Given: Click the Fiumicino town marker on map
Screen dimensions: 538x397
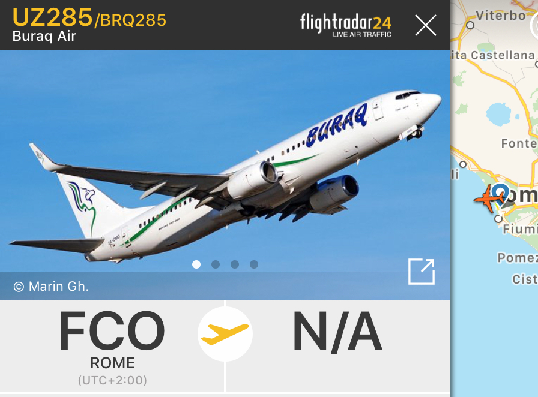Looking at the screenshot, I should tap(498, 219).
